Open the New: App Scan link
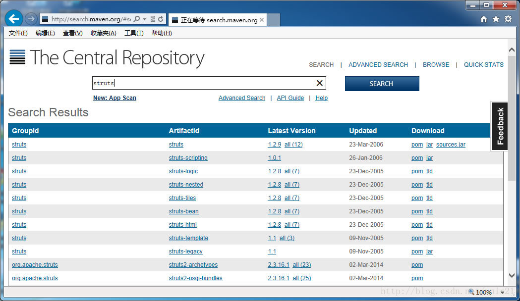The image size is (520, 301). pyautogui.click(x=115, y=98)
